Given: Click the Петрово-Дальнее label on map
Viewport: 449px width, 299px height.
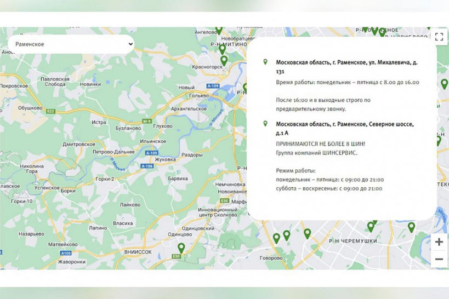Looking at the screenshot, I should click(x=113, y=152).
